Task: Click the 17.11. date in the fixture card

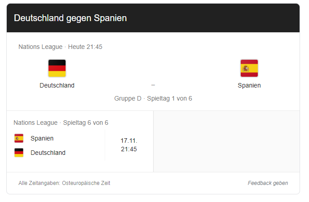Action: point(129,141)
